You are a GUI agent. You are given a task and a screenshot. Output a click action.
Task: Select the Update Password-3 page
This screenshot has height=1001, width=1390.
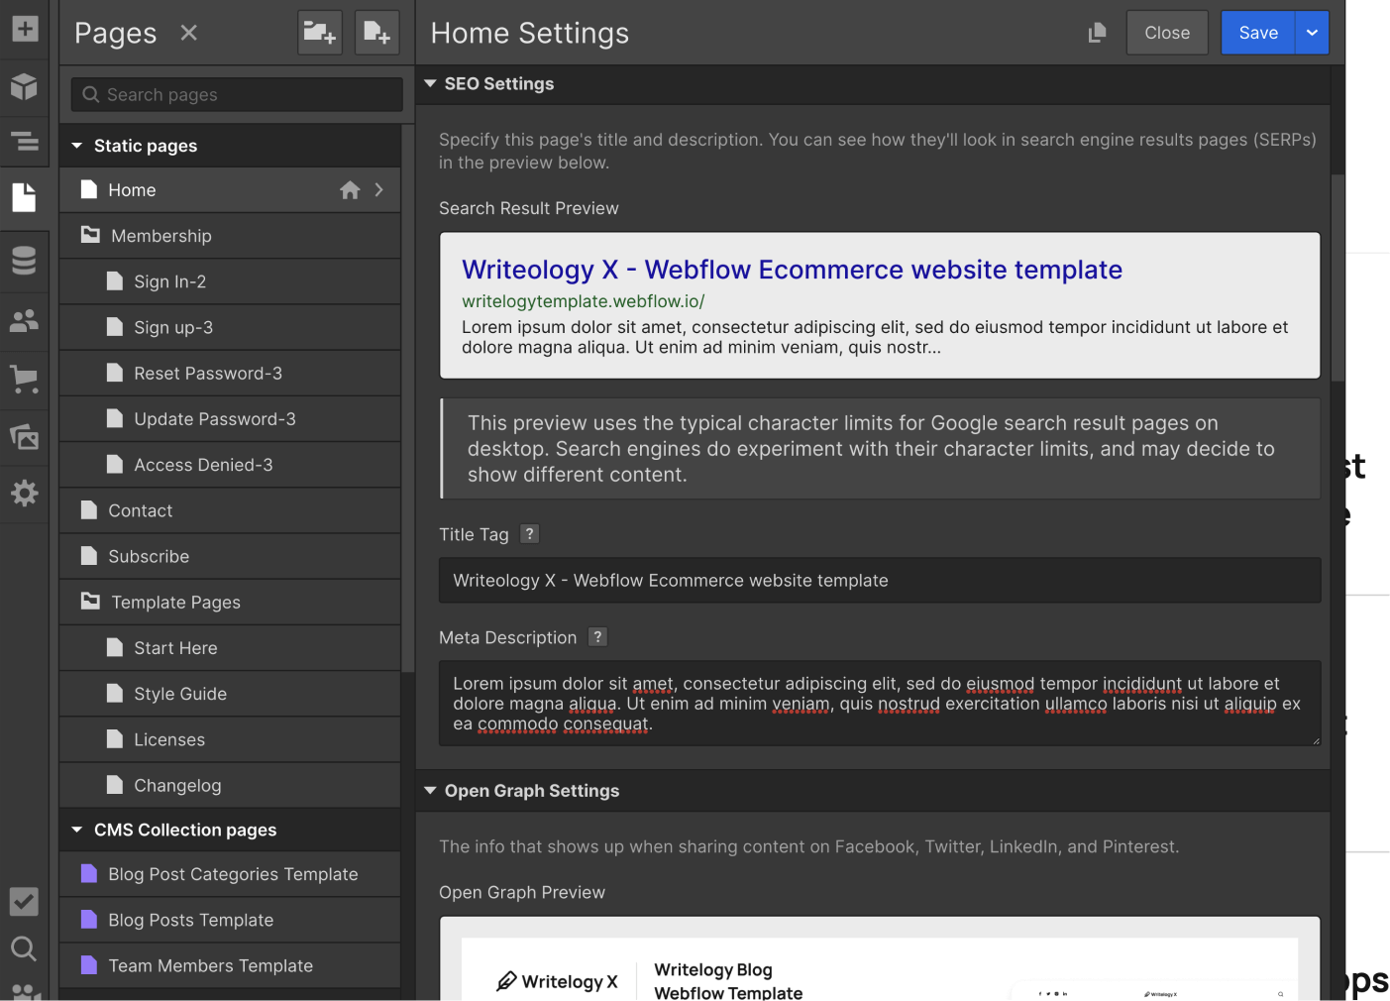coord(230,418)
